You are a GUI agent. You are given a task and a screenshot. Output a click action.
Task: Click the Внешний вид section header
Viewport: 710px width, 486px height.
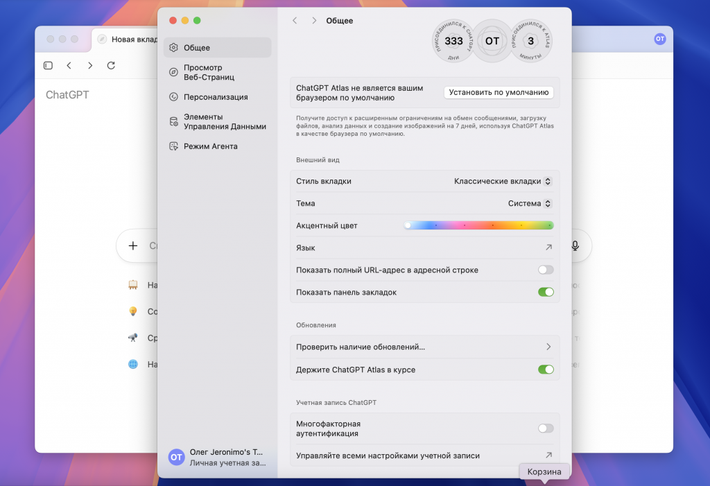click(x=318, y=160)
